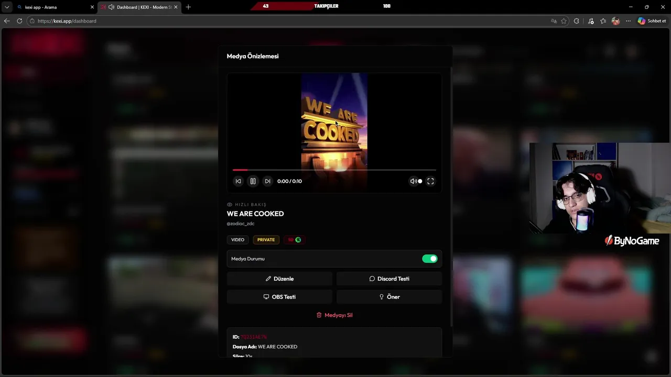The image size is (671, 377).
Task: Open browser settings and more menu
Action: coord(628,21)
